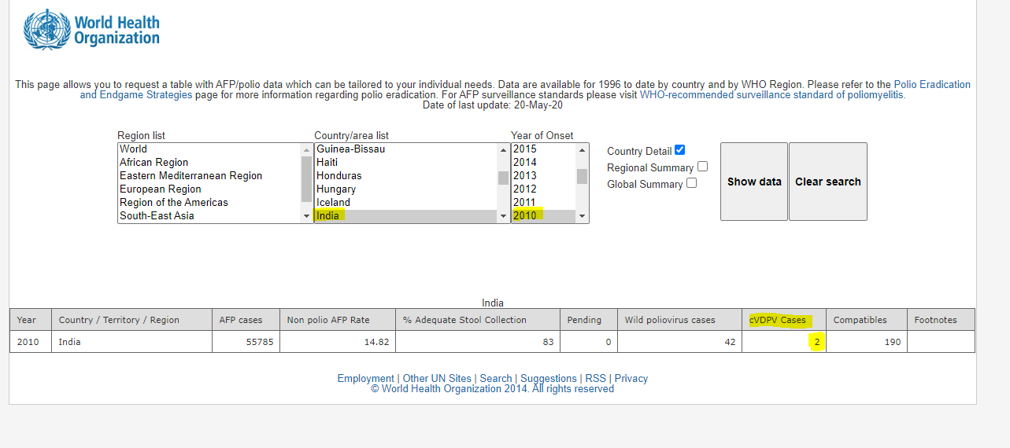Click the Pending column header
The height and width of the screenshot is (448, 1010).
tap(589, 320)
